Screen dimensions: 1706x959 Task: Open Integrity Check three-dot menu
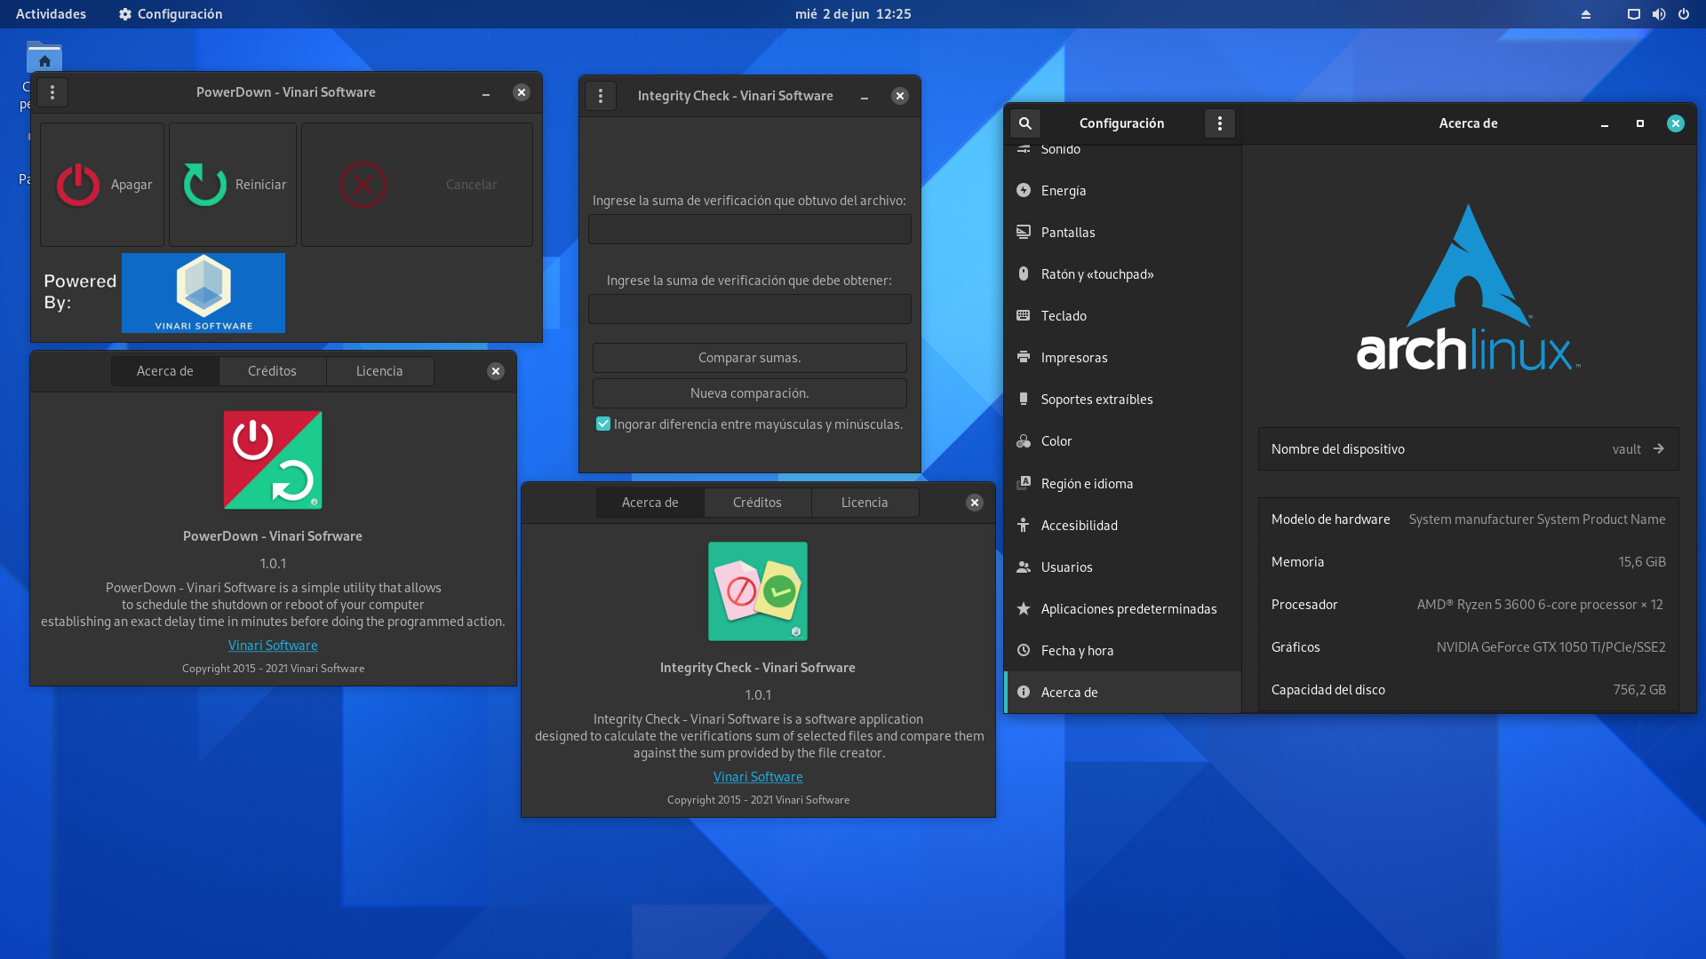pos(601,96)
